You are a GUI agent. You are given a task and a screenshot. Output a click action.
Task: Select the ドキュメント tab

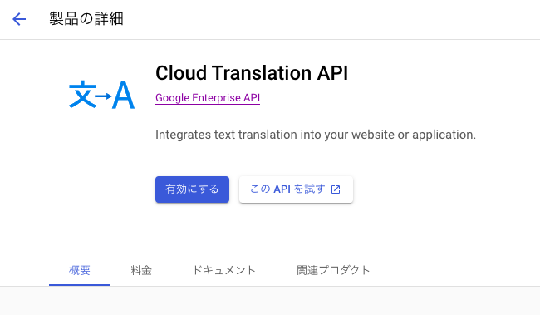(x=223, y=270)
